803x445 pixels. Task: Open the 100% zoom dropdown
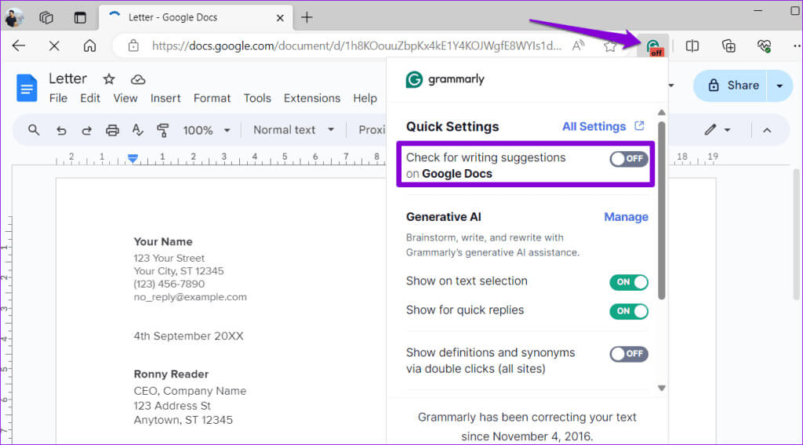206,130
